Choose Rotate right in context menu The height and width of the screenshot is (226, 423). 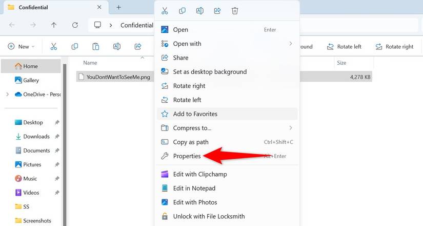[227, 86]
